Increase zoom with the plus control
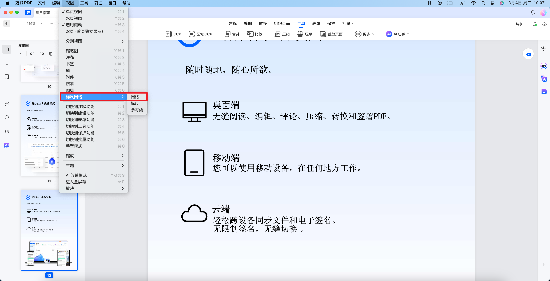The width and height of the screenshot is (550, 281). [52, 24]
